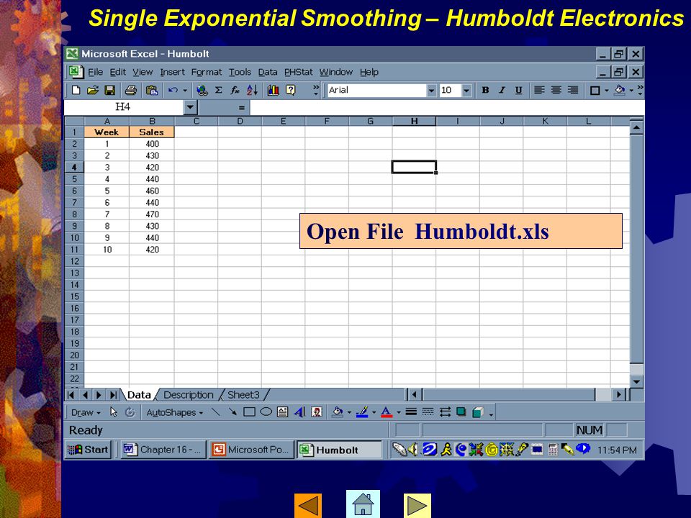Select the Rectangle drawing tool
The image size is (691, 518).
coord(250,412)
